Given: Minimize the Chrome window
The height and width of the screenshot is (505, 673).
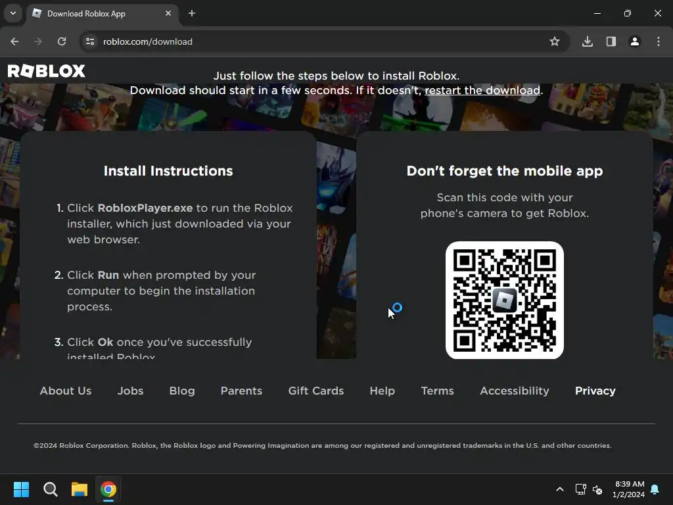Looking at the screenshot, I should coord(597,13).
